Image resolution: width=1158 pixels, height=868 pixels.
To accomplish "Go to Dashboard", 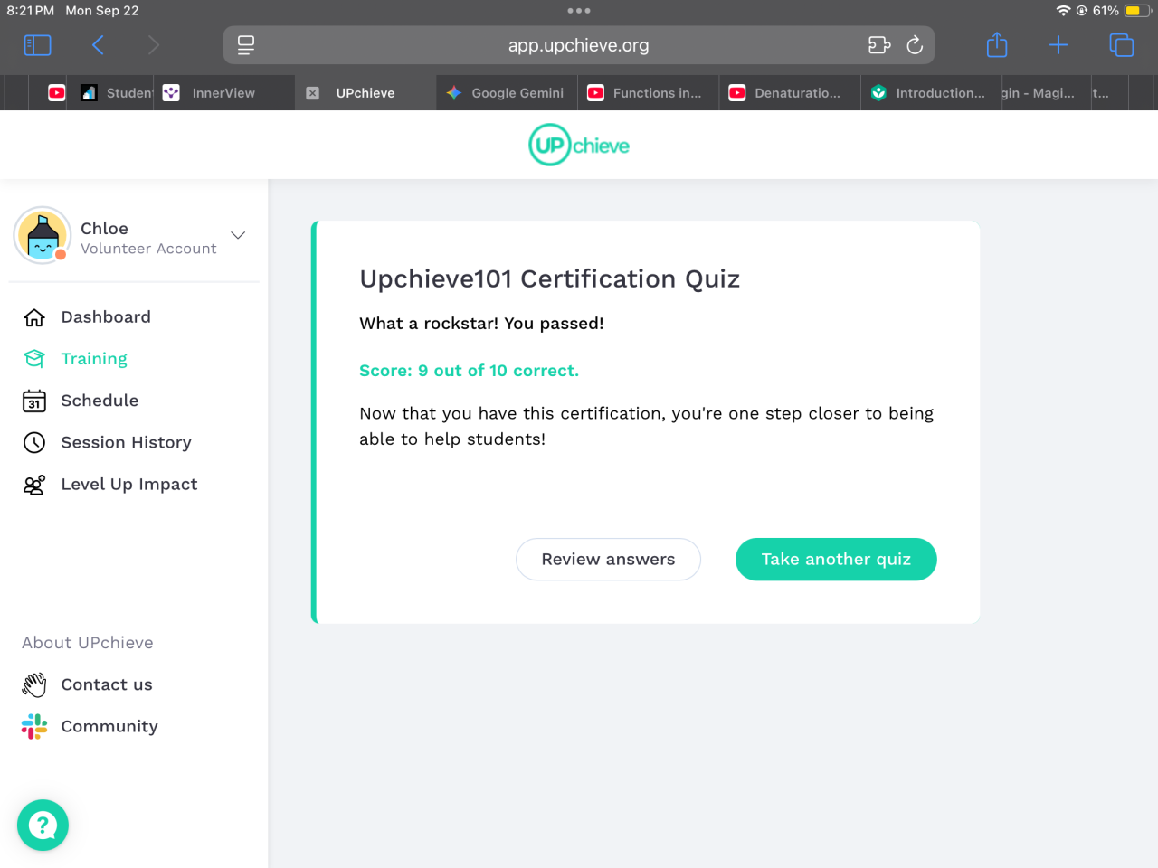I will pyautogui.click(x=106, y=317).
